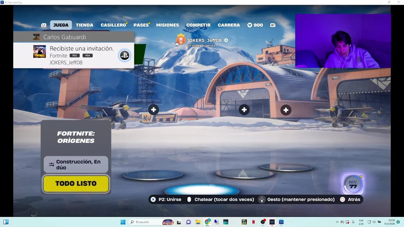This screenshot has height=227, width=404.
Task: Click the 900 V-Bucks balance
Action: point(255,25)
